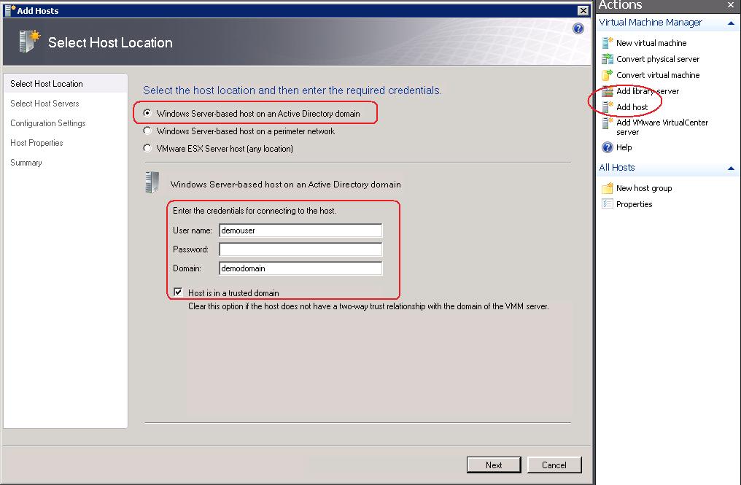
Task: Open Convert virtual machine action
Action: click(x=658, y=75)
